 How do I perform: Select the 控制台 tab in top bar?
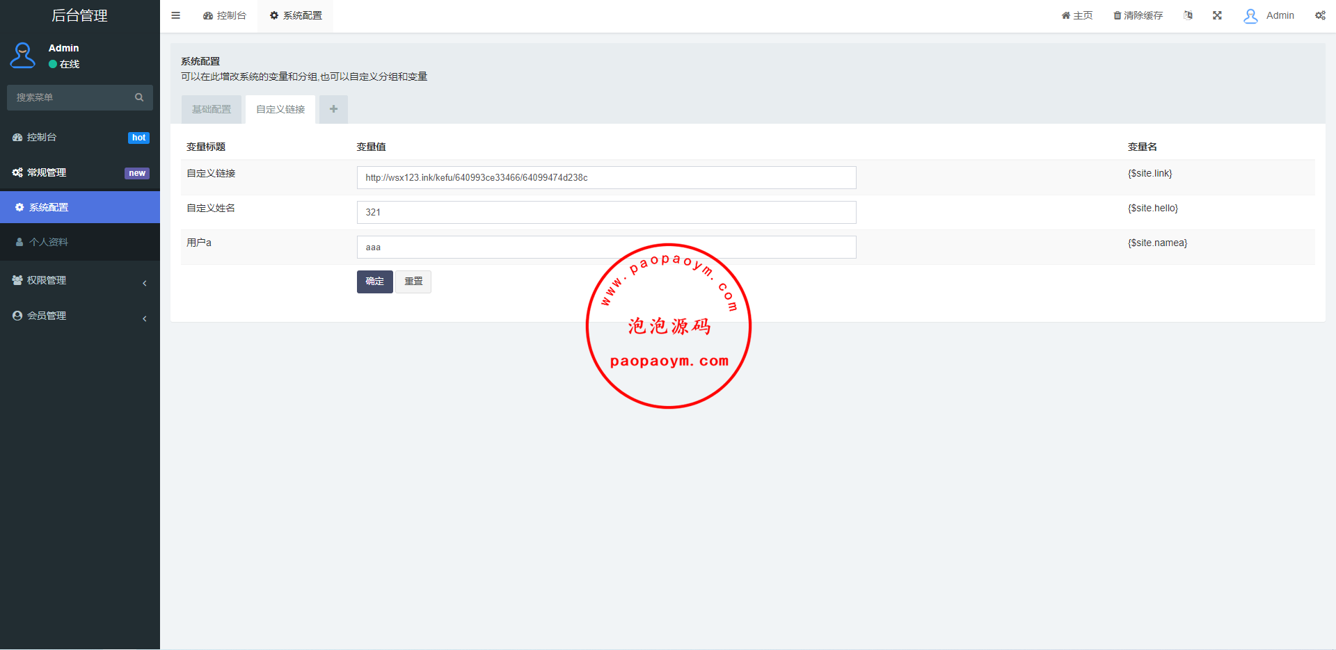coord(225,15)
